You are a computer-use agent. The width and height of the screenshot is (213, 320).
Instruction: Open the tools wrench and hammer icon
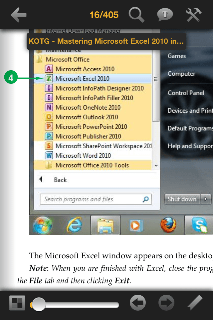coord(193,15)
